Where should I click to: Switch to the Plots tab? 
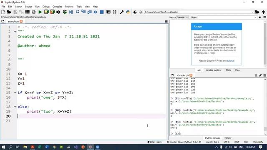(228, 70)
